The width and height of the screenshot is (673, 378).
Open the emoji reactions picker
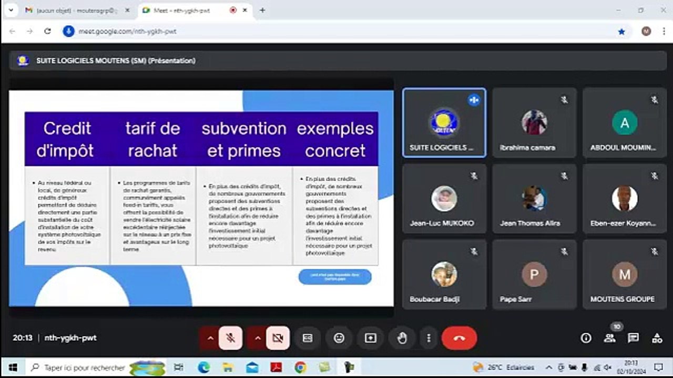point(339,338)
